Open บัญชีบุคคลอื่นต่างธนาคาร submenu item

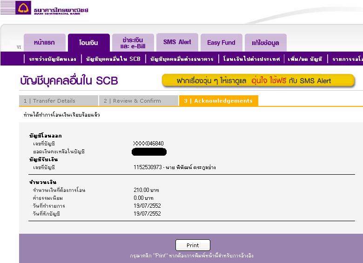[x=181, y=59]
